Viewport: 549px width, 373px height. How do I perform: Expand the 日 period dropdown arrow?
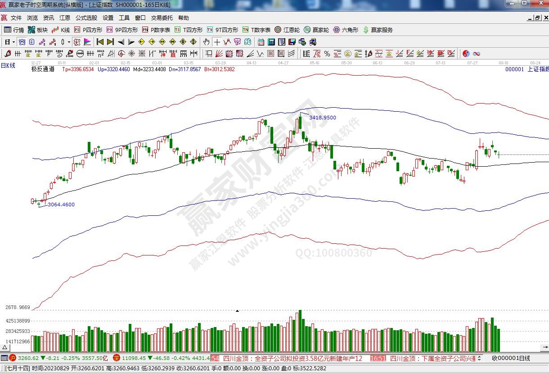[x=14, y=42]
